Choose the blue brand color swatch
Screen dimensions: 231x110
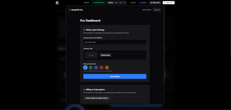[85, 68]
